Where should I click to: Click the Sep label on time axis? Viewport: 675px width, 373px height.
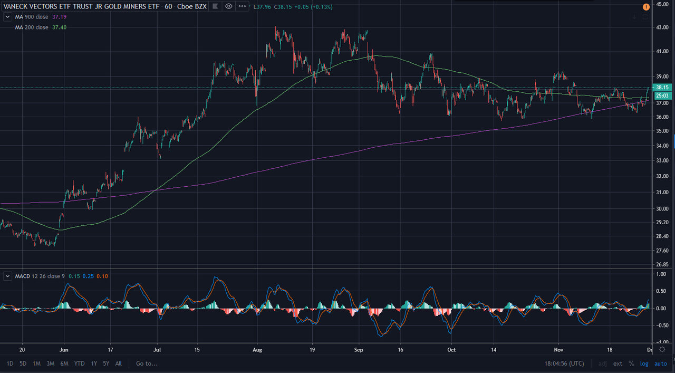click(359, 349)
